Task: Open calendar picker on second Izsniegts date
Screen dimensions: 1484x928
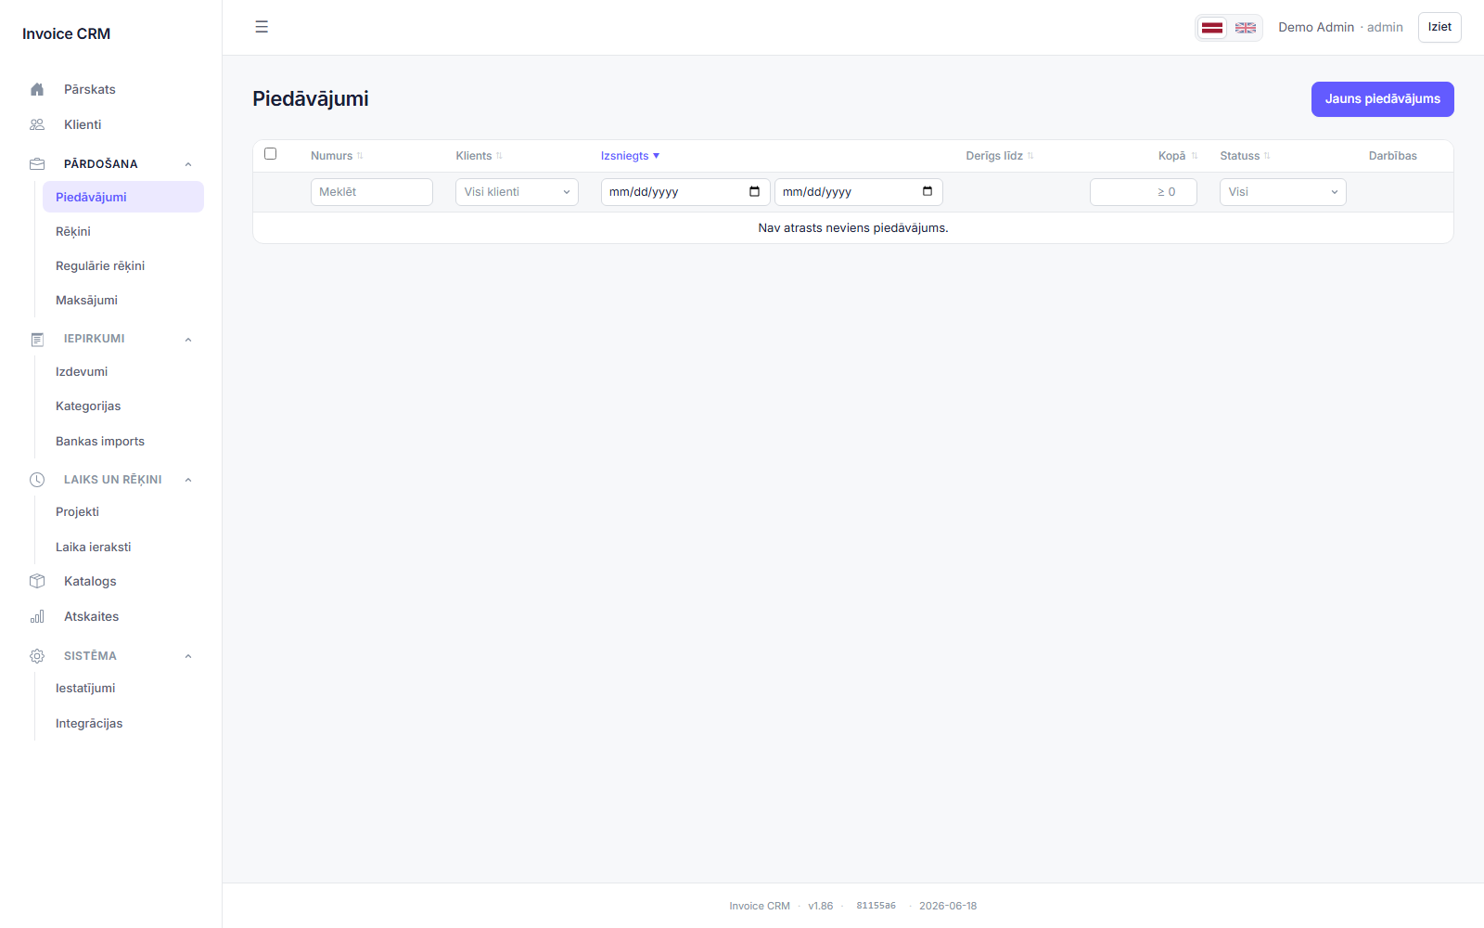Action: click(x=927, y=191)
